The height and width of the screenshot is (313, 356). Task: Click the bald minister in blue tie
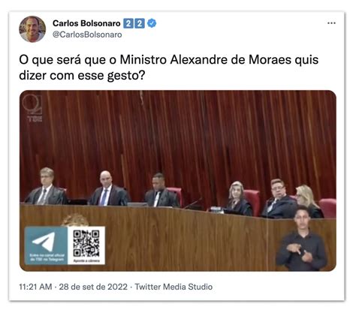(109, 188)
